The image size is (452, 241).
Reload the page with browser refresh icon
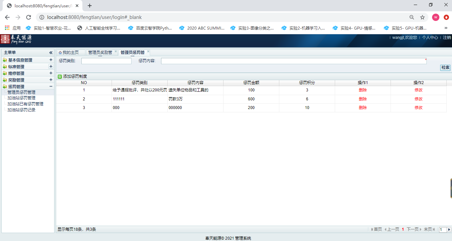29,17
